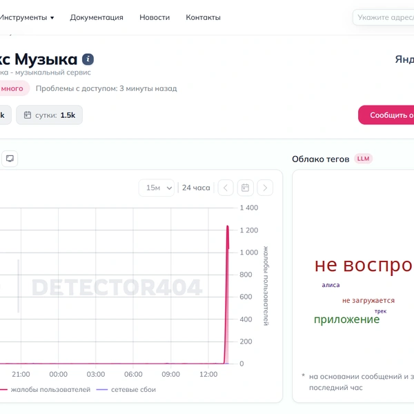
Task: Open the Контакты page
Action: pos(204,17)
